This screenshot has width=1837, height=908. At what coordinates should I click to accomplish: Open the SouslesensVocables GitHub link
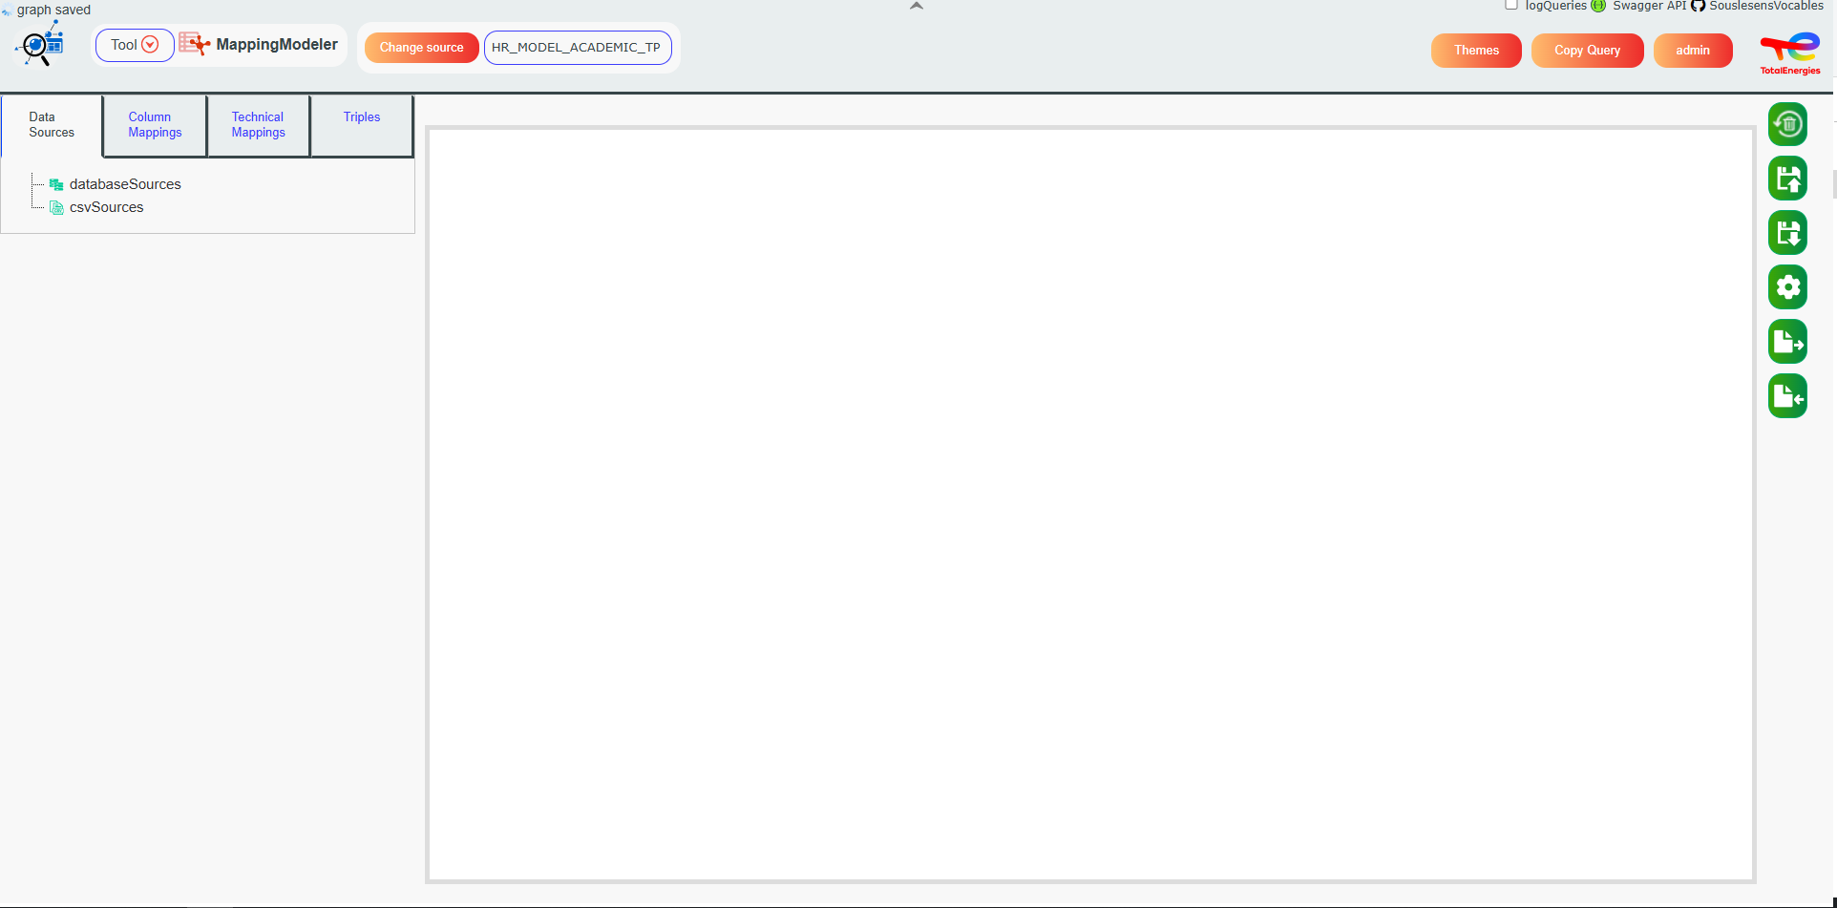coord(1765,6)
